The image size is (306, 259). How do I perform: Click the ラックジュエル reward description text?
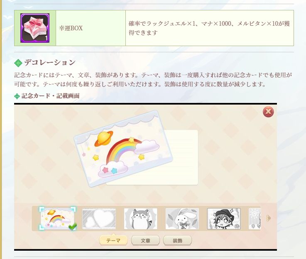coord(209,28)
